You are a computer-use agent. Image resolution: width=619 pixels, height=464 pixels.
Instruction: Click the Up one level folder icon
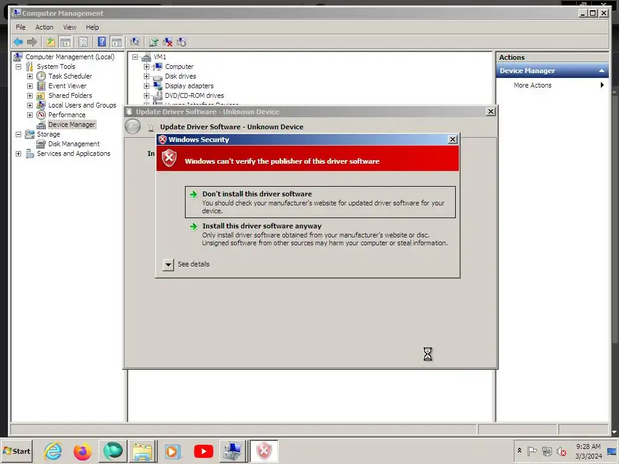[51, 42]
